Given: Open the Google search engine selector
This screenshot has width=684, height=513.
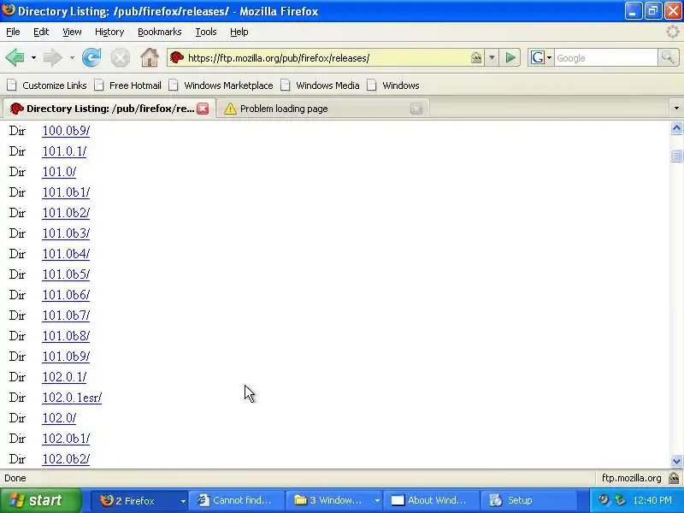Looking at the screenshot, I should pos(541,57).
